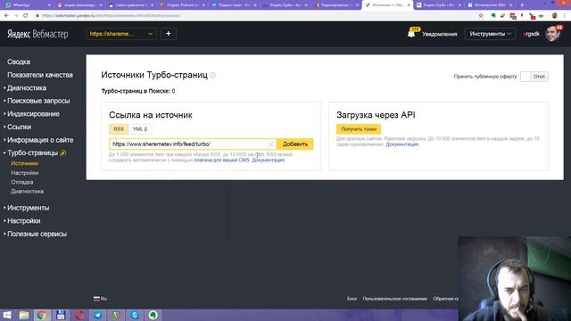This screenshot has width=571, height=321.
Task: Expand the Настройки section at the sidebar bottom
Action: click(24, 221)
